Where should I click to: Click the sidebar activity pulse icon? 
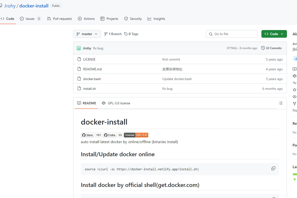(x=294, y=83)
